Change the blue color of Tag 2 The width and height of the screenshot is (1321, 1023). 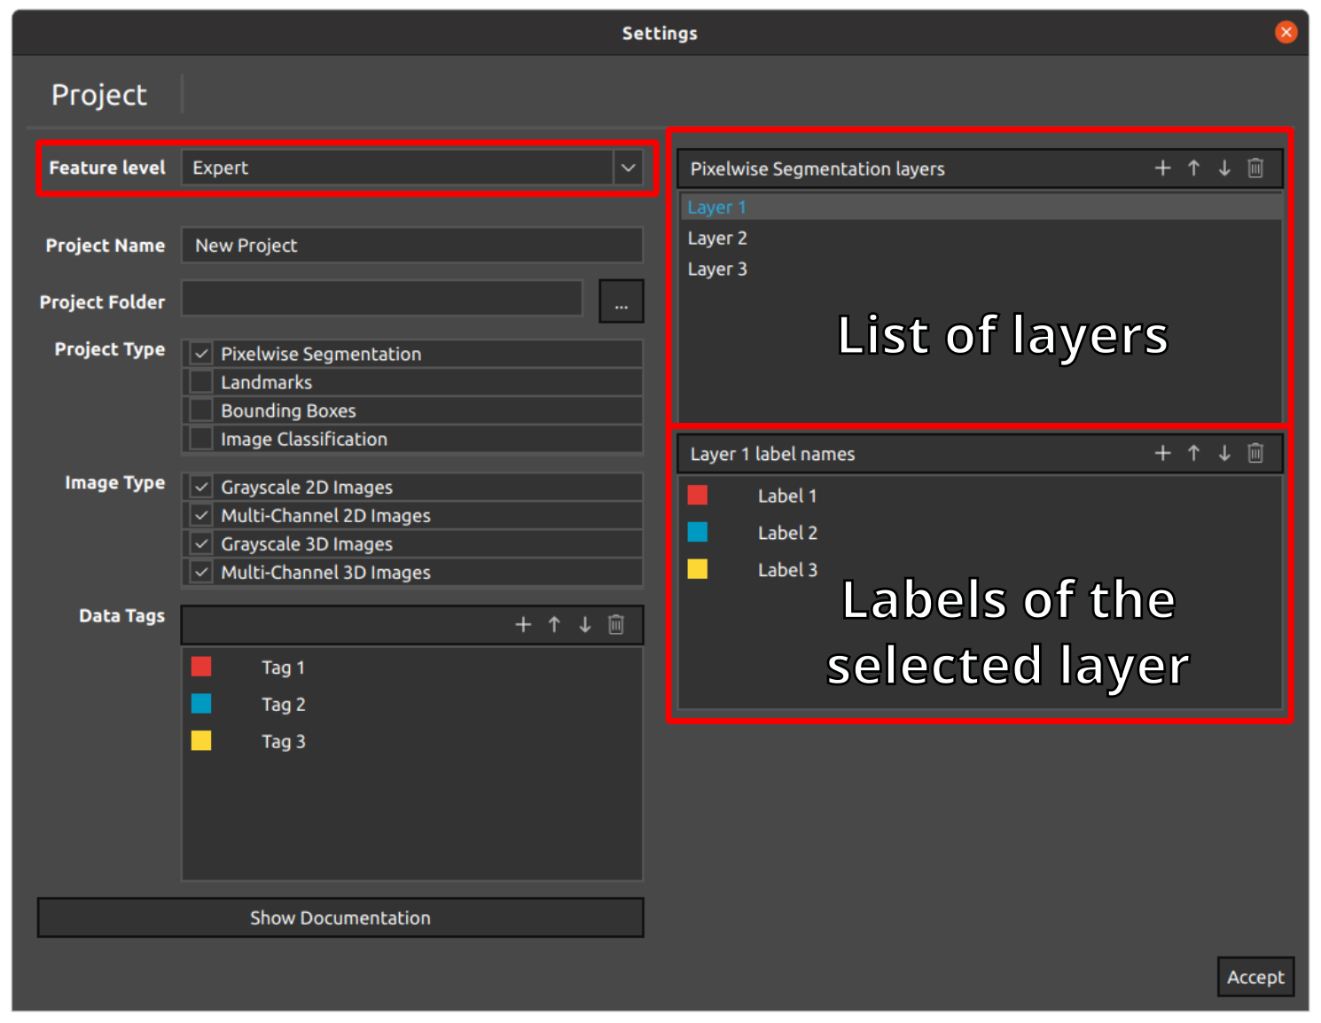[201, 704]
